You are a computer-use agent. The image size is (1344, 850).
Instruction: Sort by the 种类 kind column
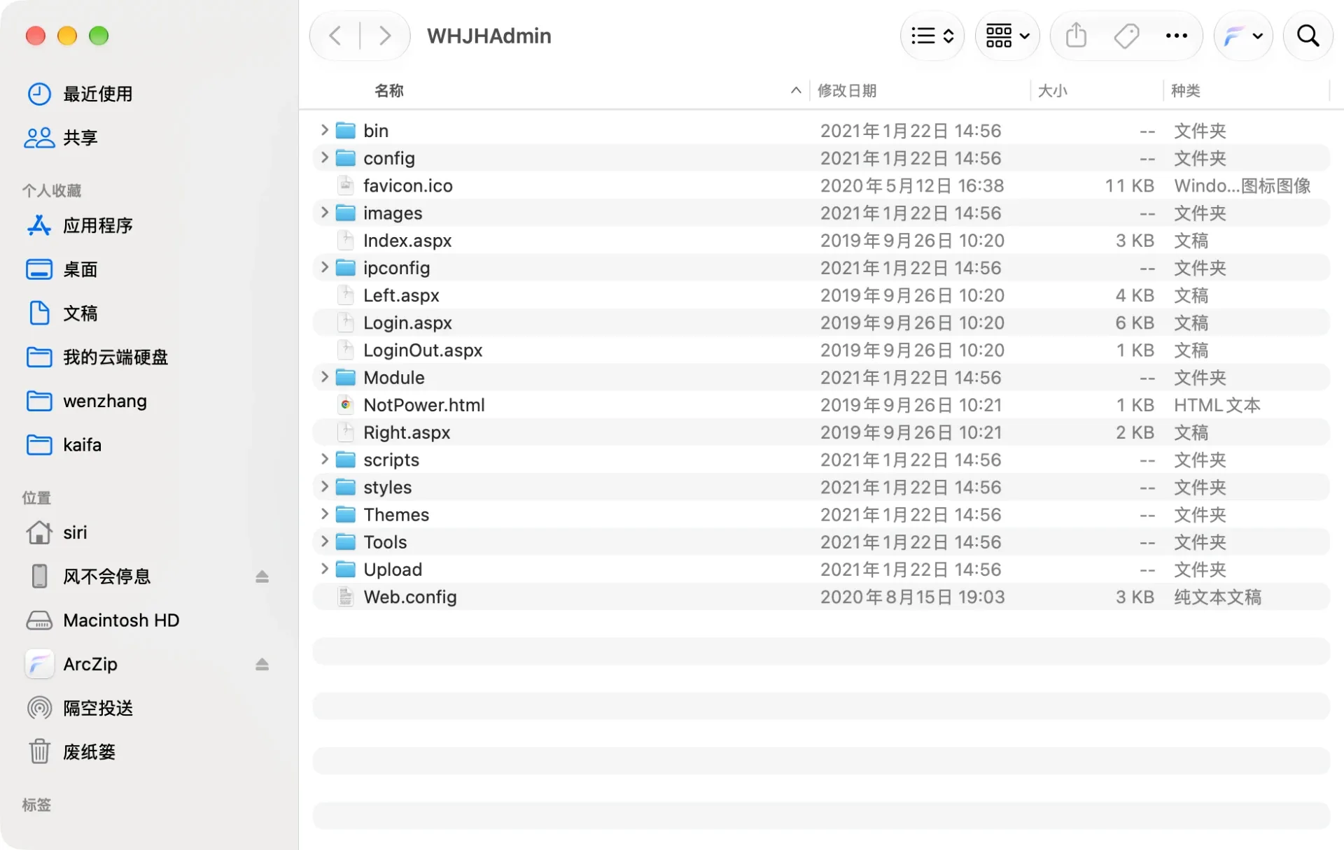(x=1185, y=90)
